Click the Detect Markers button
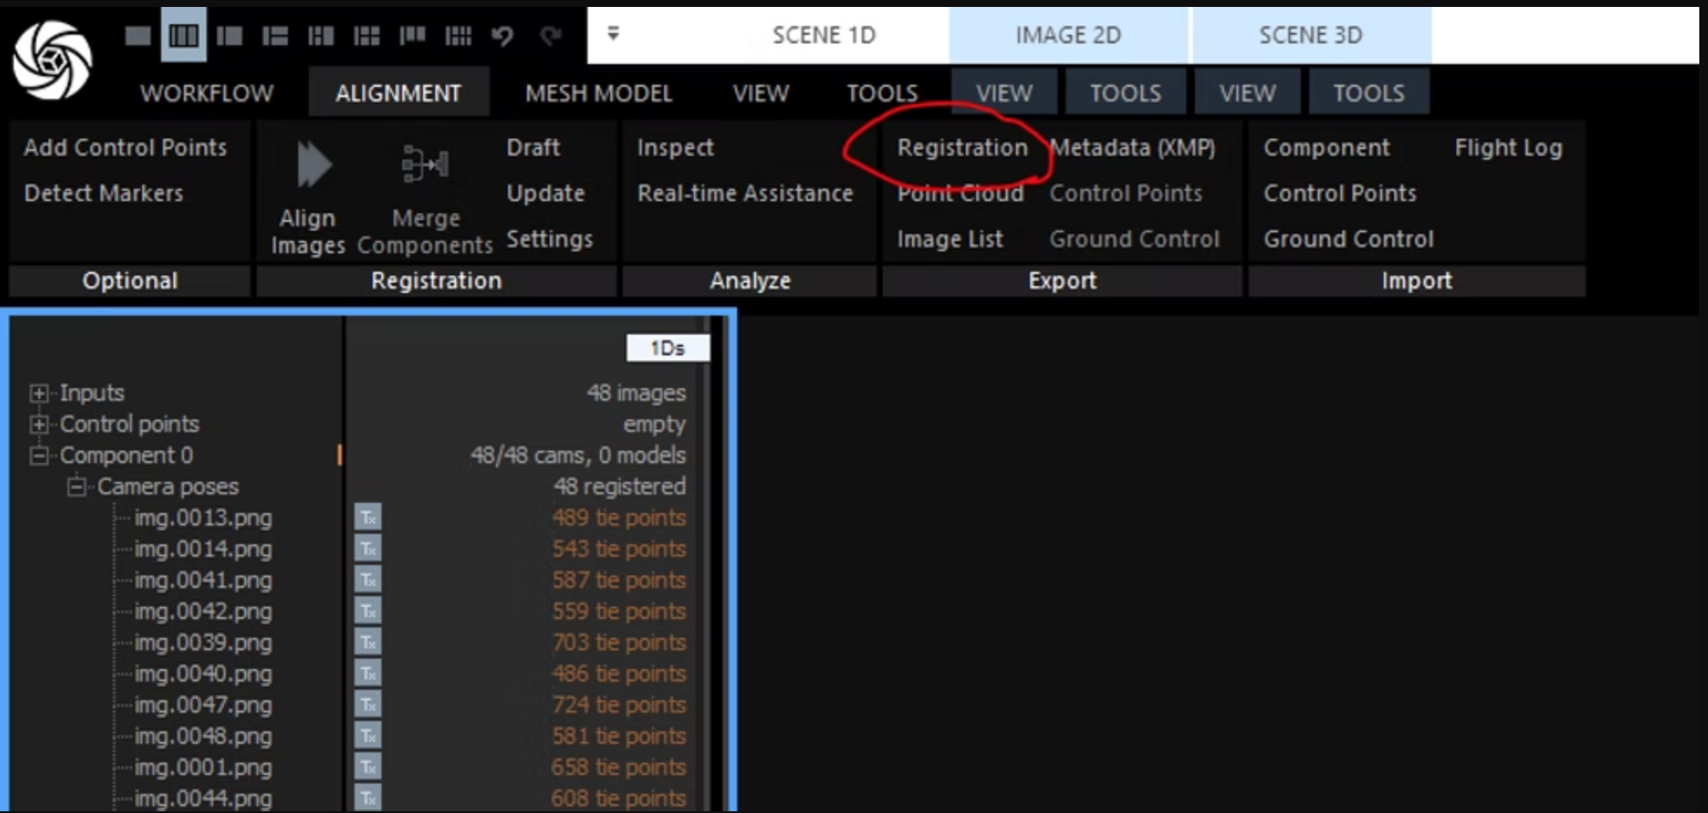The height and width of the screenshot is (813, 1708). (x=104, y=193)
